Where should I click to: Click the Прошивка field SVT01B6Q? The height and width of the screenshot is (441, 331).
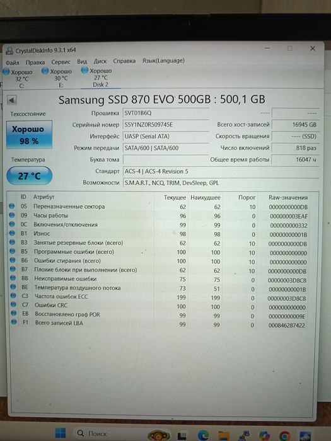tap(166, 113)
